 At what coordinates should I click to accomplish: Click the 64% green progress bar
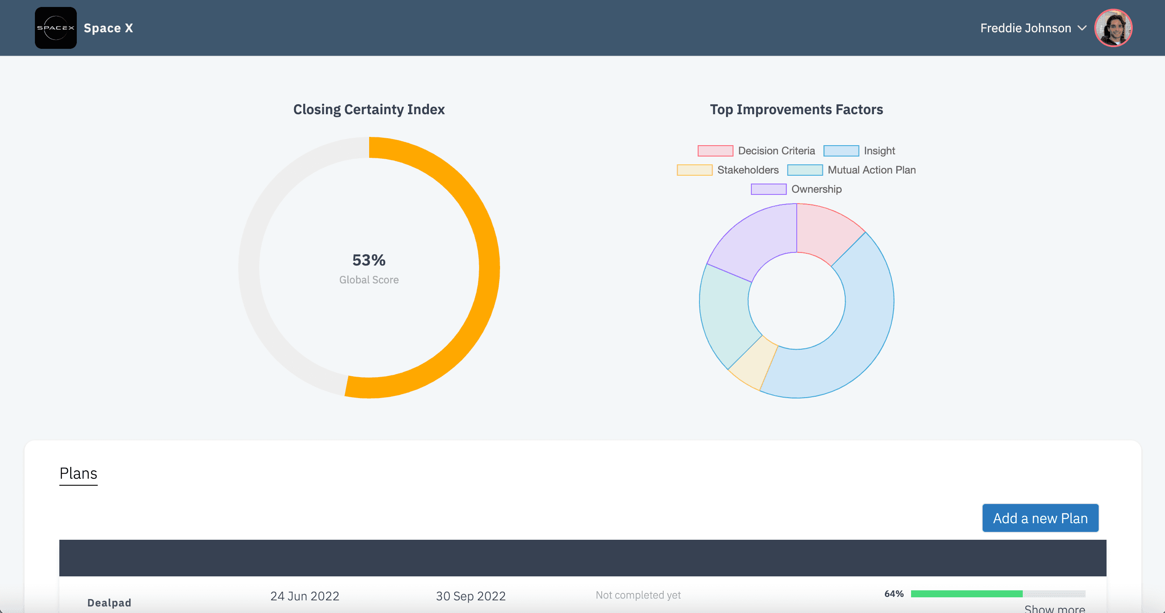pos(966,594)
